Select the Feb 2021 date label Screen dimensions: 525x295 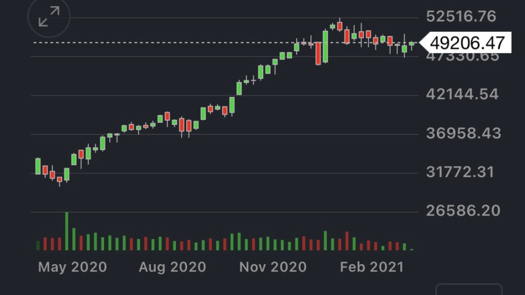tap(372, 267)
